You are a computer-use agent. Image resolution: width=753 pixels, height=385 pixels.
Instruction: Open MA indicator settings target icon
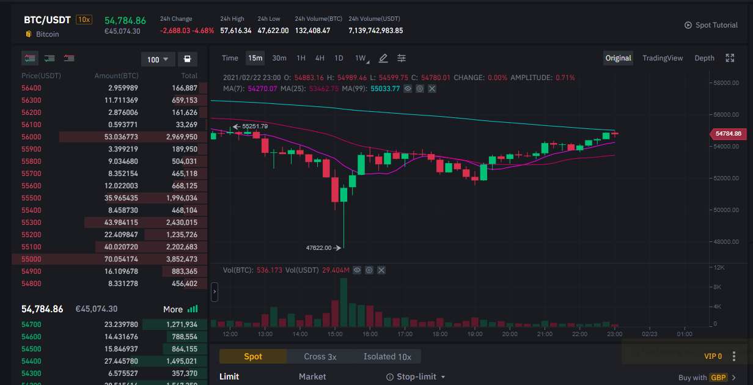(420, 89)
